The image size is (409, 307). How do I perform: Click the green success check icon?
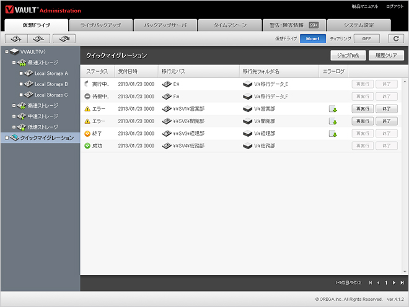(87, 145)
